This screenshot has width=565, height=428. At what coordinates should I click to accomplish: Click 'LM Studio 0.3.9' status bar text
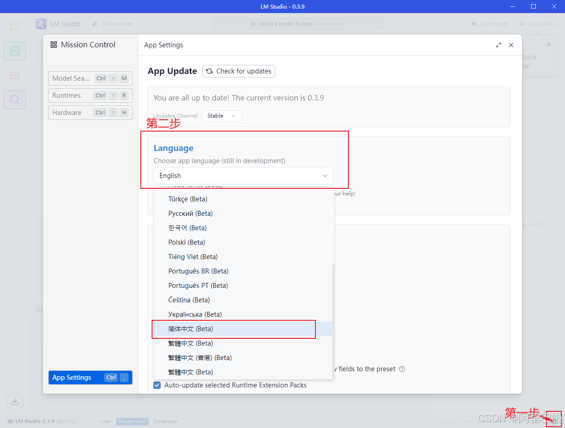coord(35,421)
